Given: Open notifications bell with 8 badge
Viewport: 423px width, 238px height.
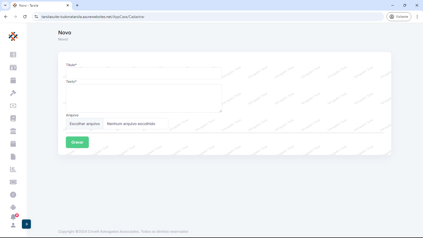Looking at the screenshot, I should 13,217.
